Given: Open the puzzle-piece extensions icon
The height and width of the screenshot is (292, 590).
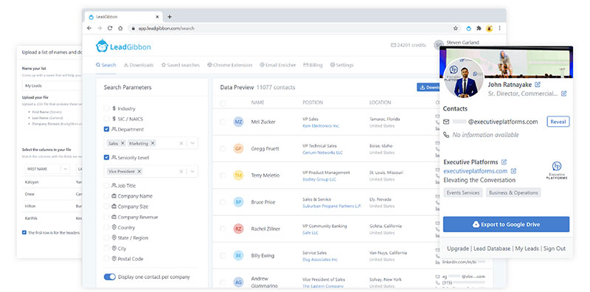Looking at the screenshot, I should point(479,28).
